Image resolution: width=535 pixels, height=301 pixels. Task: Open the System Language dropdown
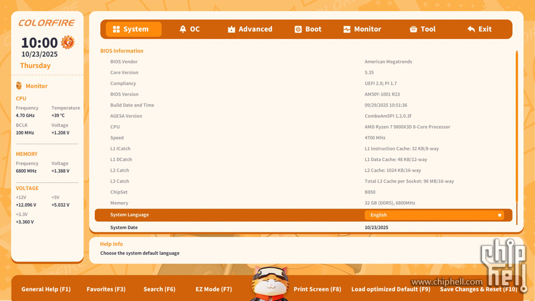tap(434, 215)
